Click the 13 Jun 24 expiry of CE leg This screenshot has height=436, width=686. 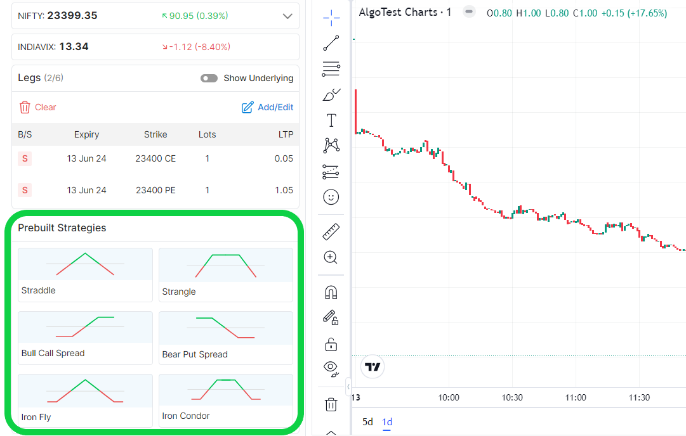86,158
